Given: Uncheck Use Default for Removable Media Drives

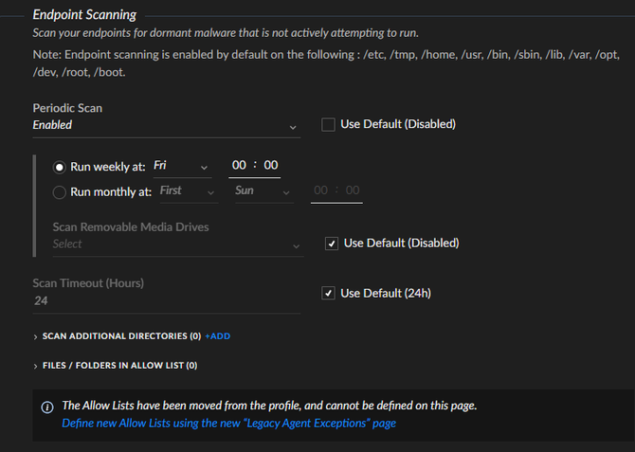Looking at the screenshot, I should (332, 244).
